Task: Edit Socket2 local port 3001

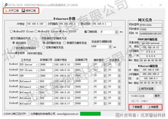Action: [46, 70]
